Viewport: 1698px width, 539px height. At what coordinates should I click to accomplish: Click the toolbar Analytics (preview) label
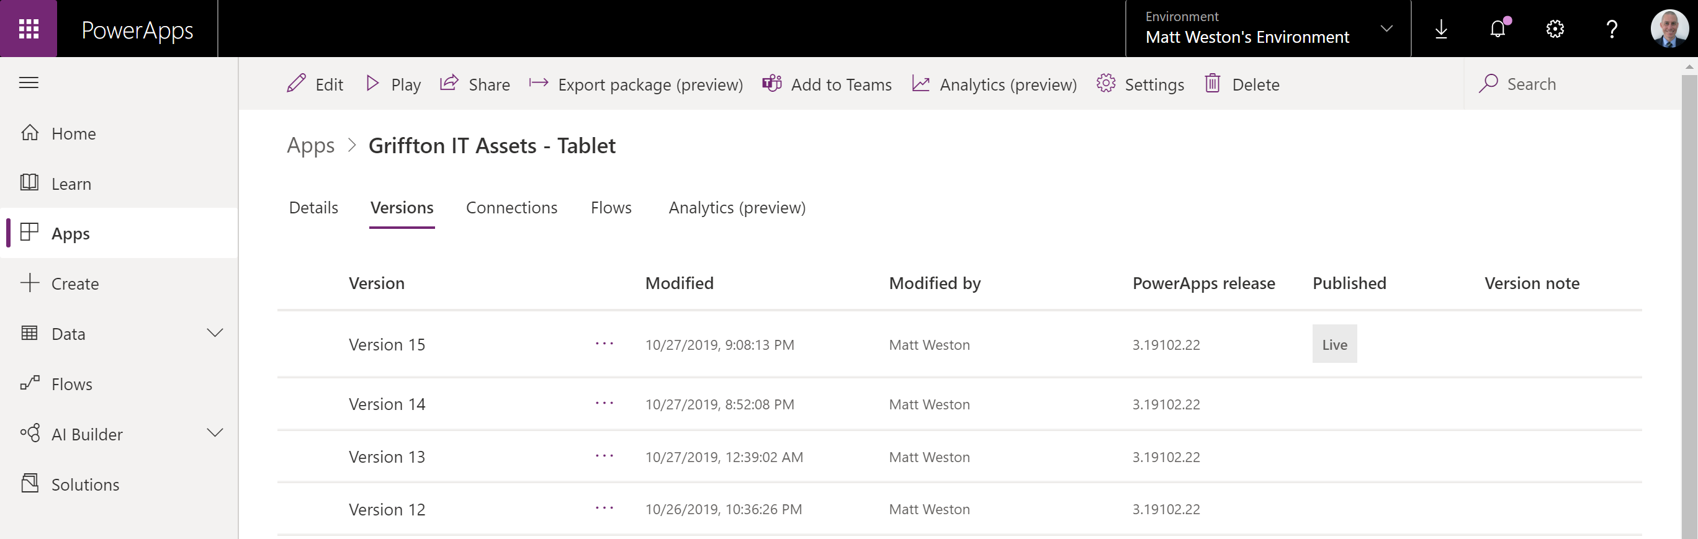(x=1008, y=84)
